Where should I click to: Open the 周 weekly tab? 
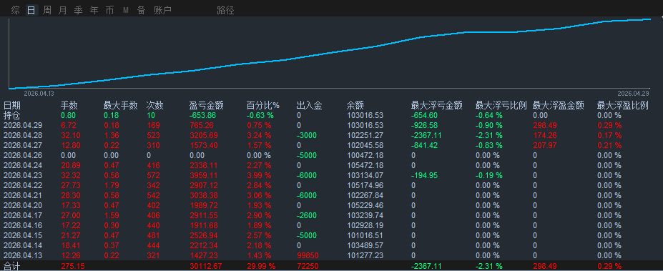click(x=47, y=11)
